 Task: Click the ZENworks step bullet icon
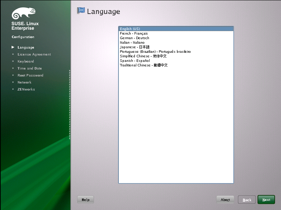point(13,89)
